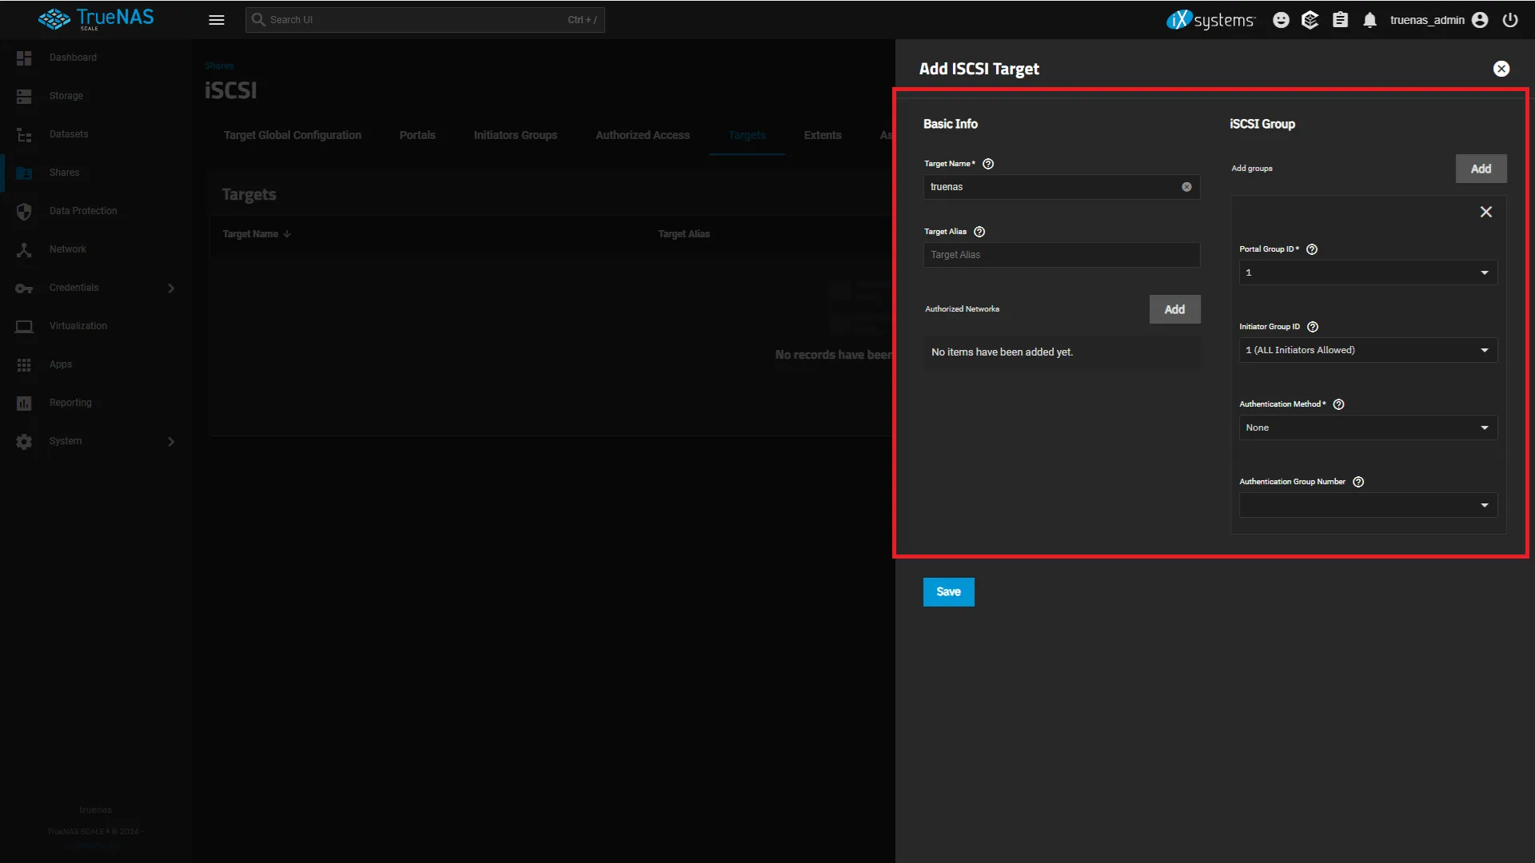Click the feedback smiley face icon
Viewport: 1535px width, 863px height.
click(x=1281, y=20)
